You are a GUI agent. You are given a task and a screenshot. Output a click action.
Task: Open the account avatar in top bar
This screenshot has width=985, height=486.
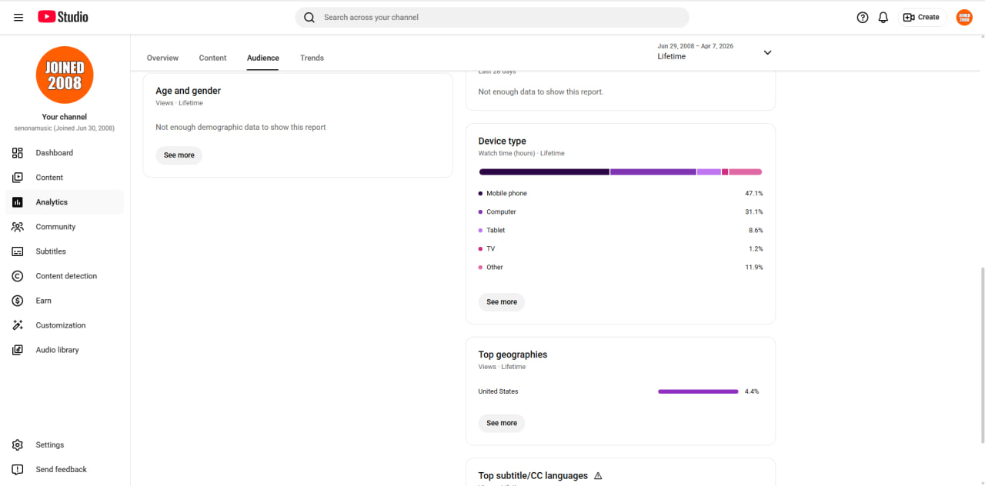[964, 17]
